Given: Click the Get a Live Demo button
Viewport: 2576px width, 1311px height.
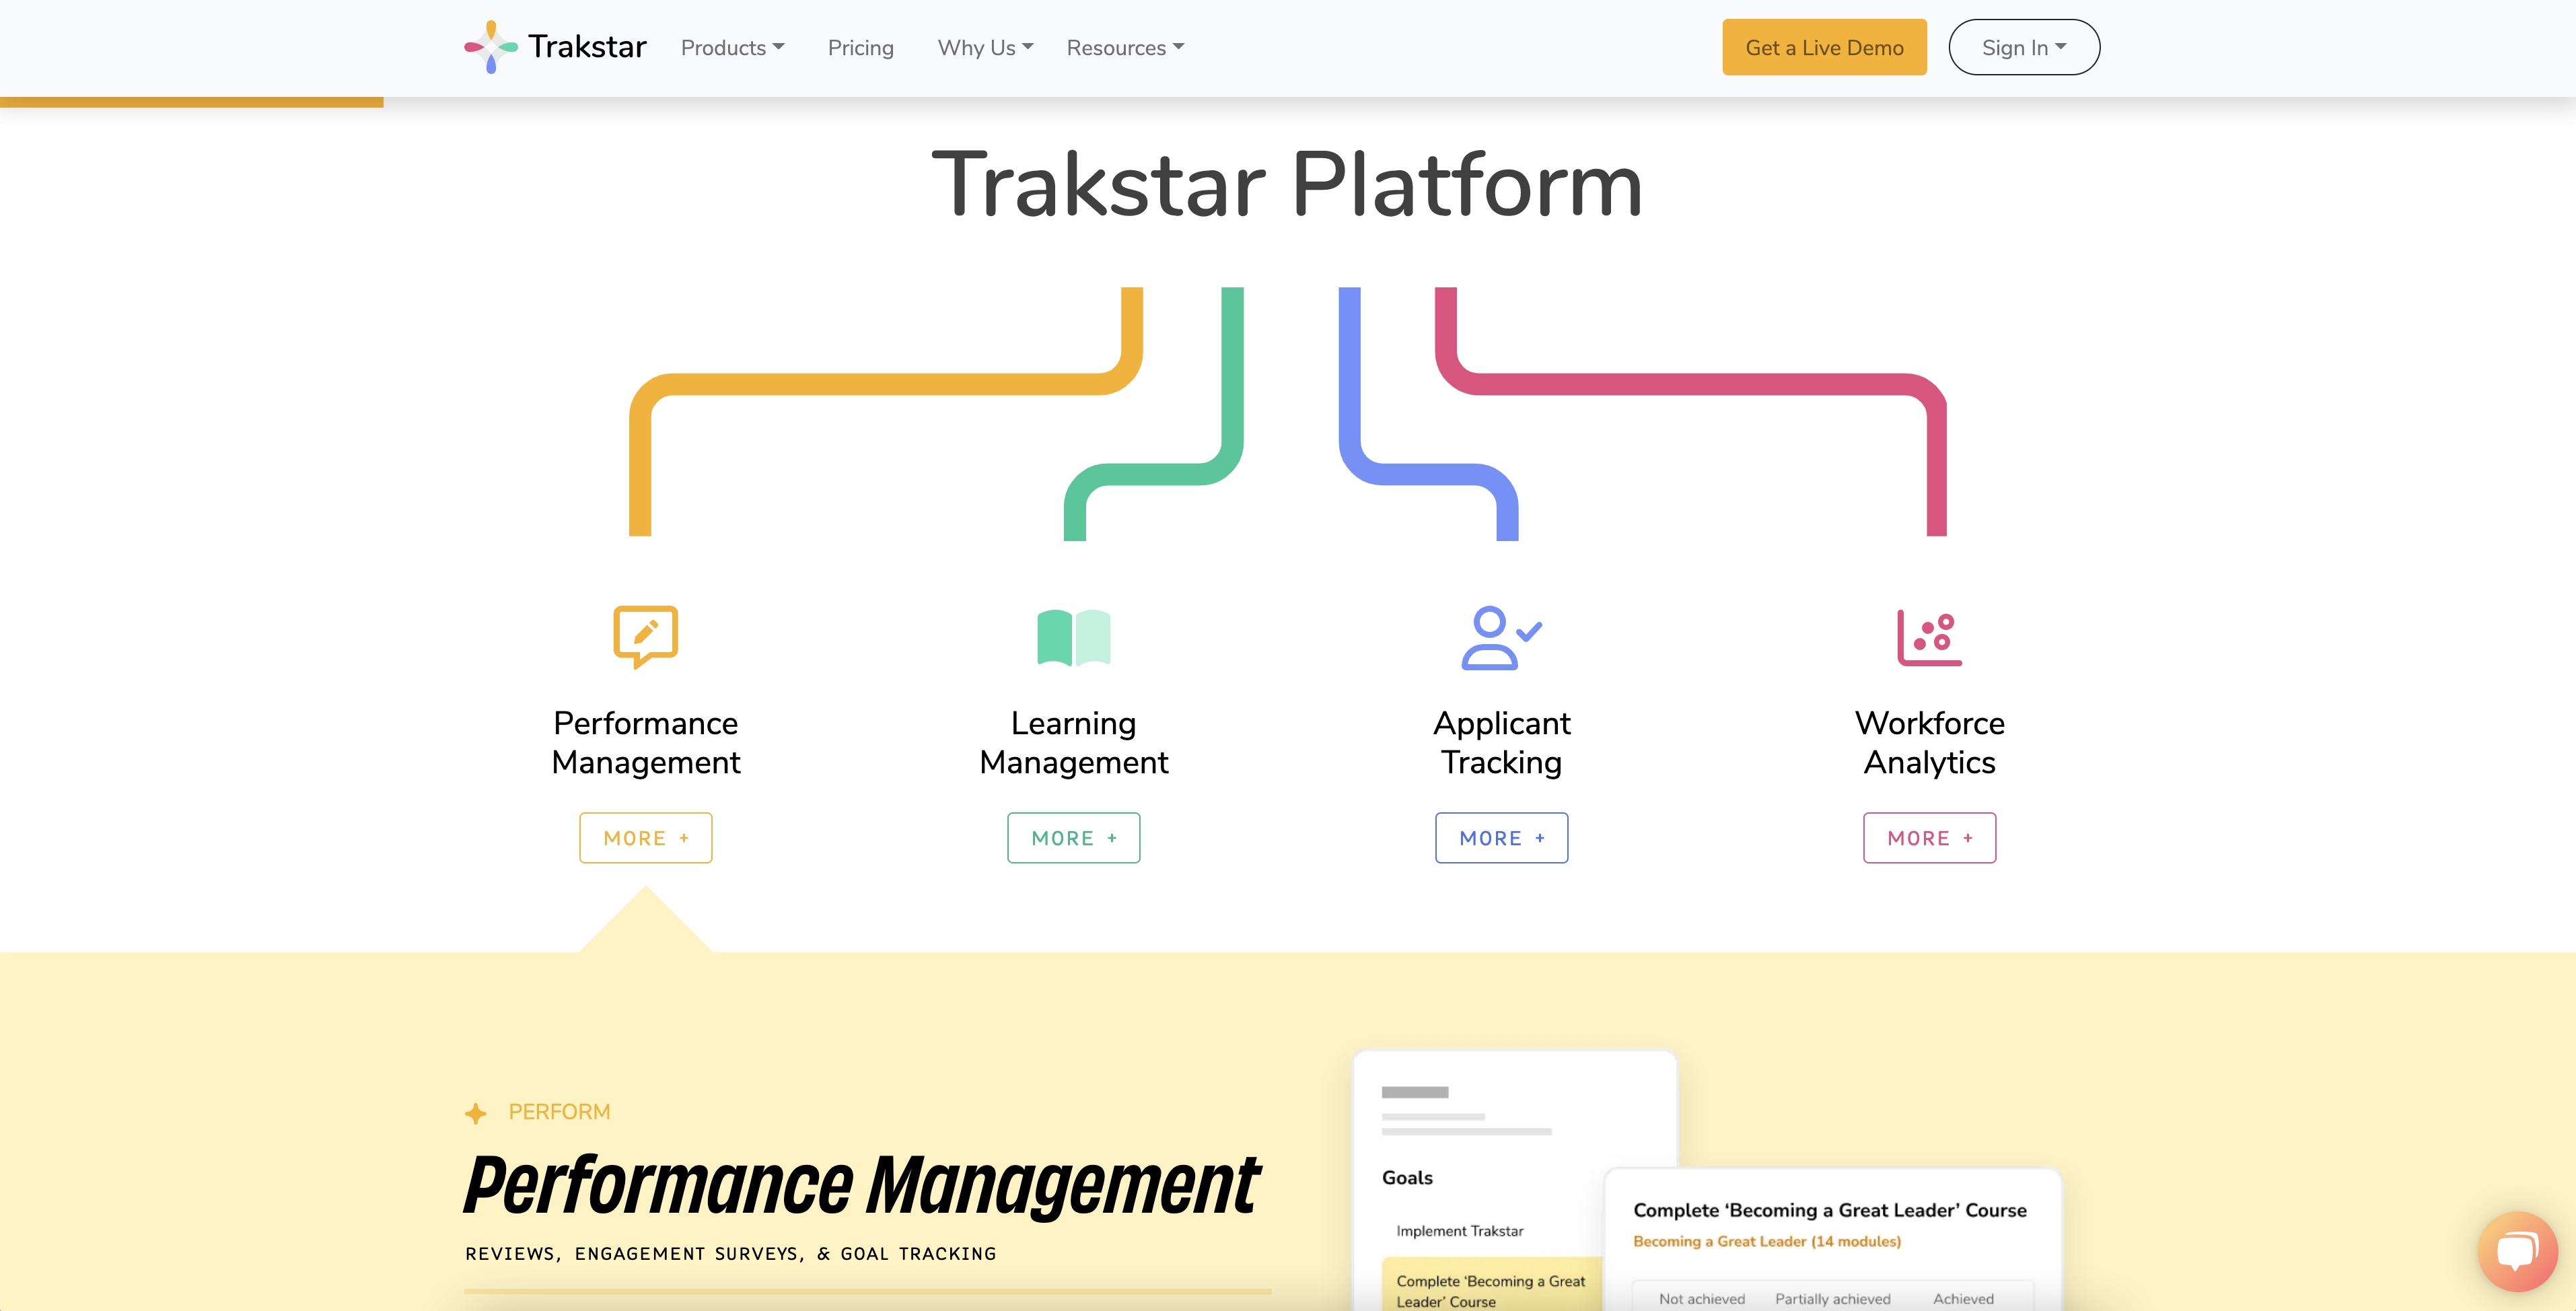Looking at the screenshot, I should (x=1824, y=47).
